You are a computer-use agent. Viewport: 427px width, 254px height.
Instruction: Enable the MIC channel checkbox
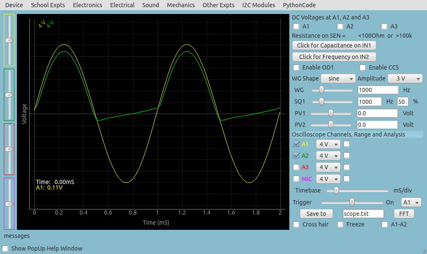[x=296, y=179]
